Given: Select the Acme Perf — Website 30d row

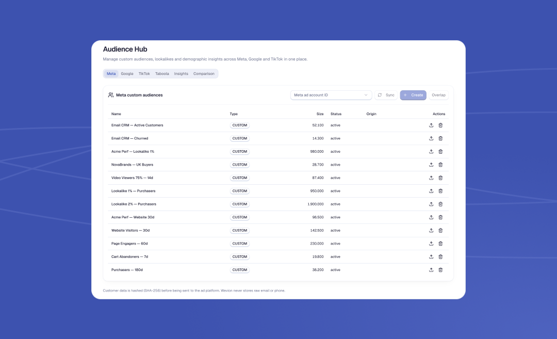Looking at the screenshot, I should [x=278, y=217].
